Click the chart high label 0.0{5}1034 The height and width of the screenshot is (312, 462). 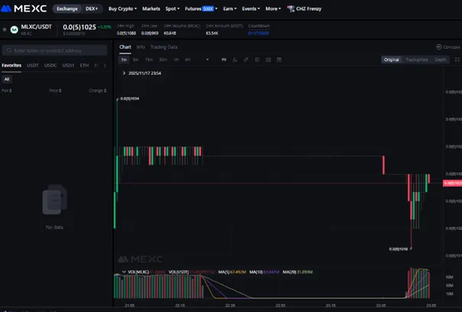(x=130, y=98)
